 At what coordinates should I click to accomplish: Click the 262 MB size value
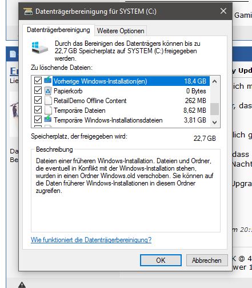point(195,101)
